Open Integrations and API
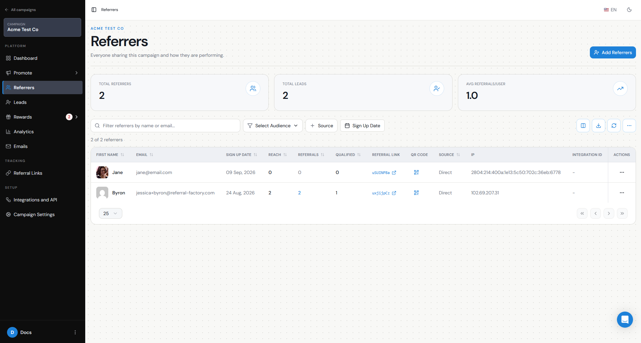The image size is (641, 343). (x=42, y=200)
